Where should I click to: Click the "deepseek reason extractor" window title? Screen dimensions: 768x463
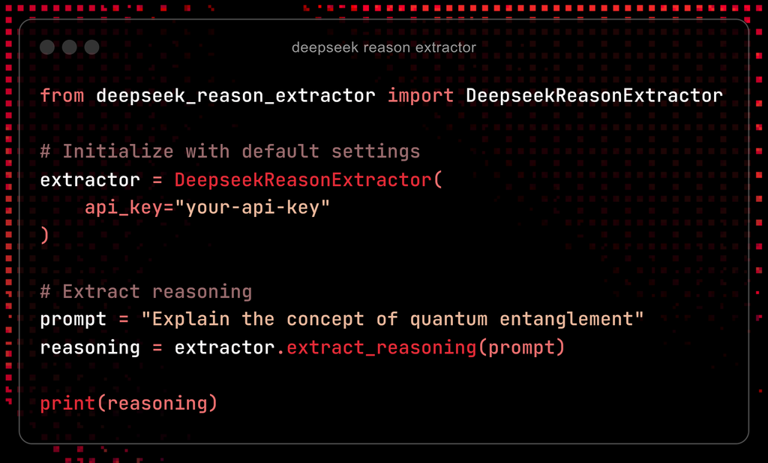coord(383,48)
